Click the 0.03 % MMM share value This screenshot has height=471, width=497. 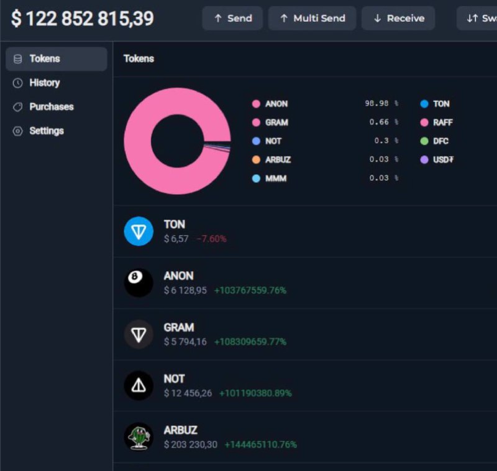pos(384,178)
